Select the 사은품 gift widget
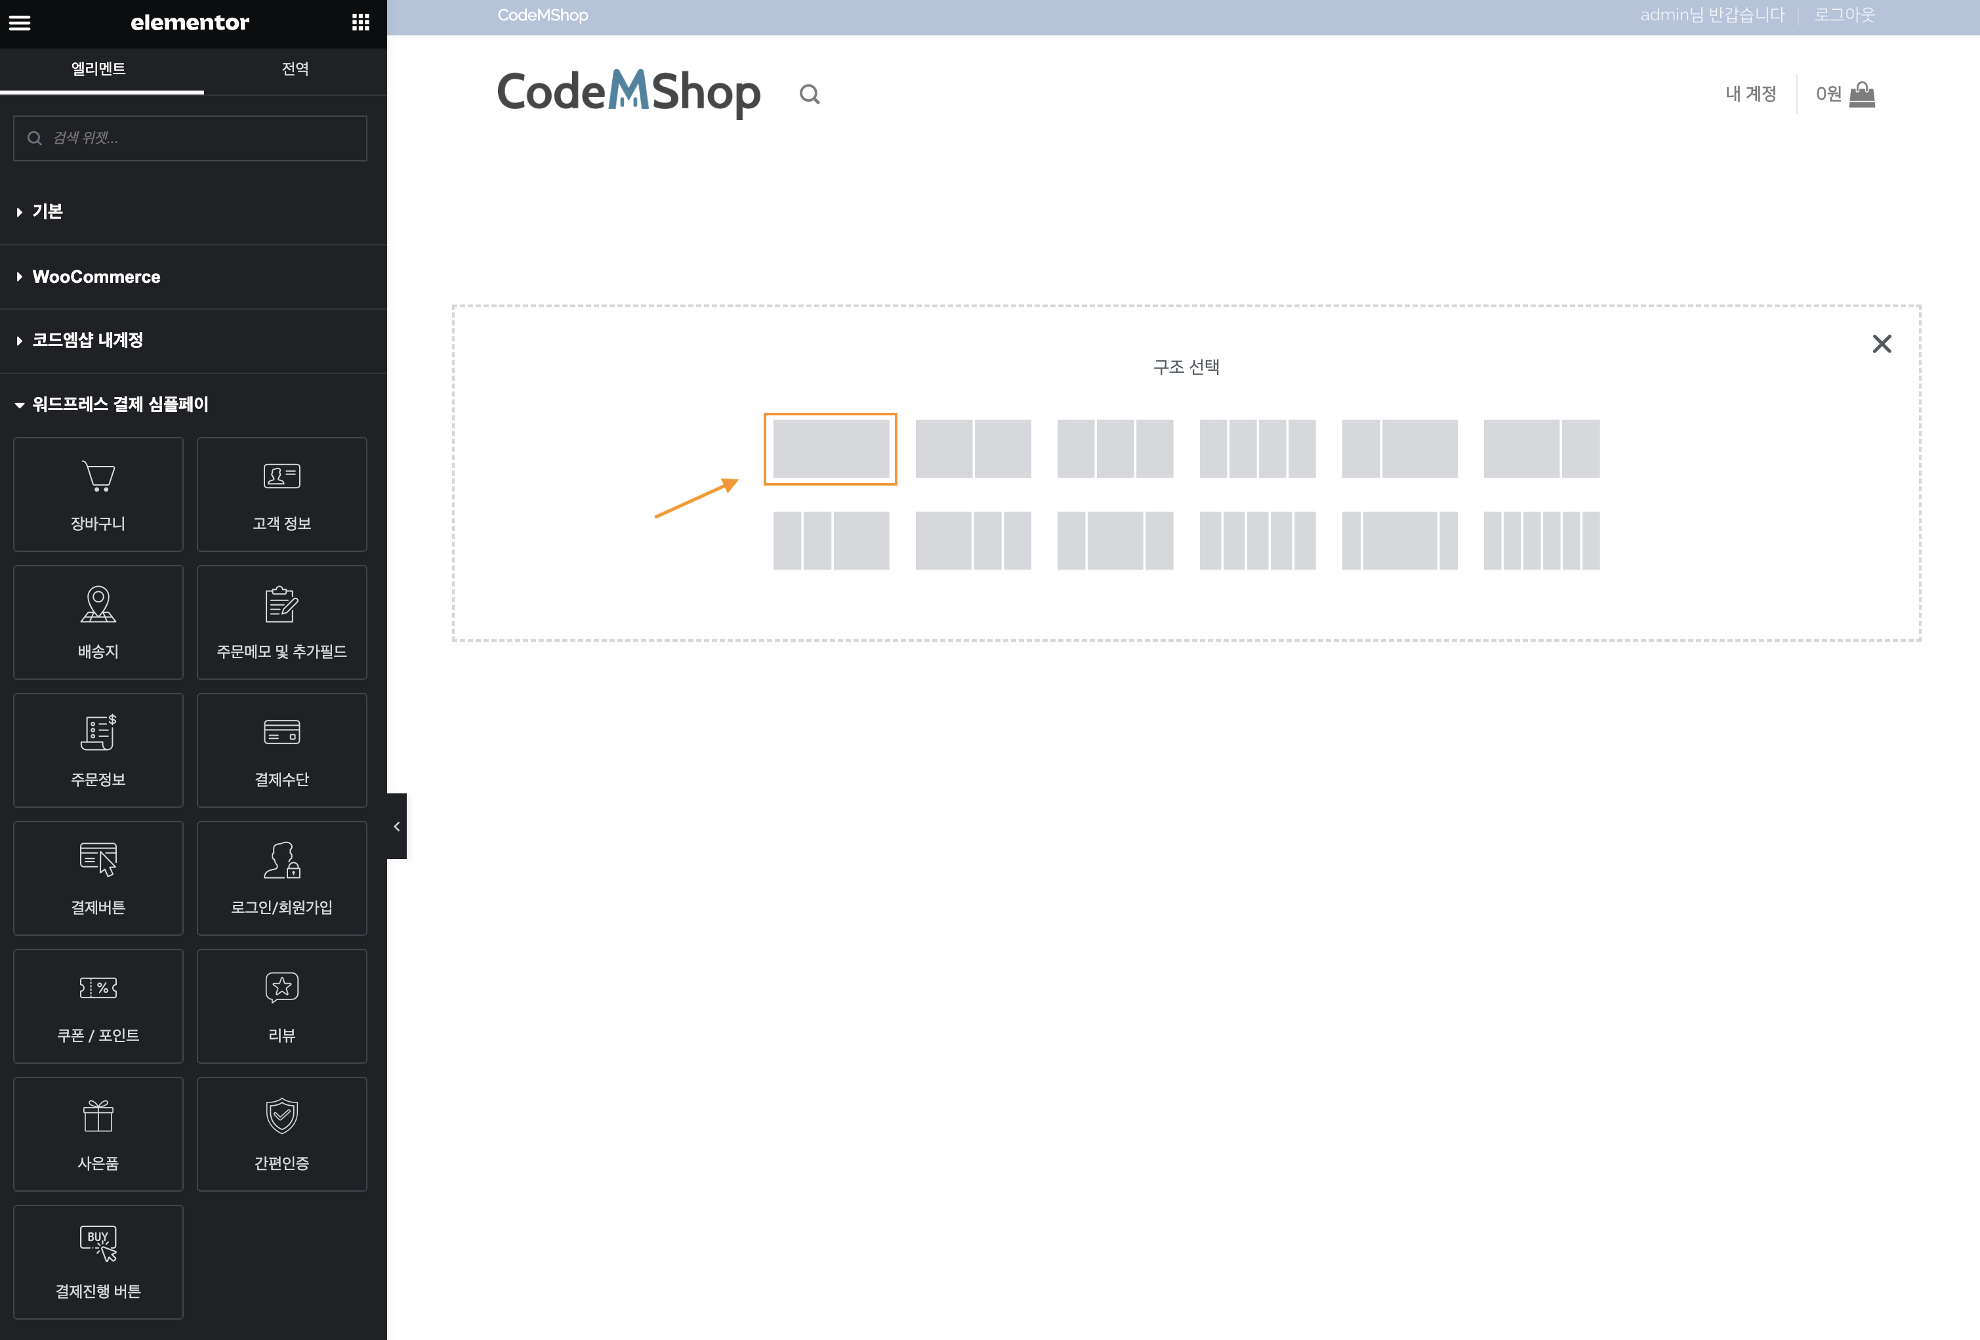 tap(98, 1134)
